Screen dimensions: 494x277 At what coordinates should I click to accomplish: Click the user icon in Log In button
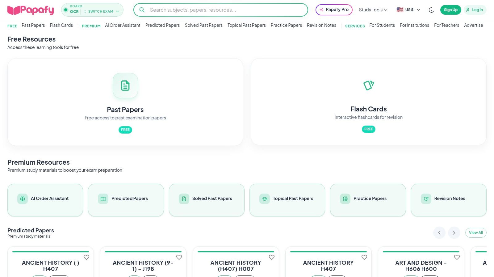pyautogui.click(x=468, y=10)
